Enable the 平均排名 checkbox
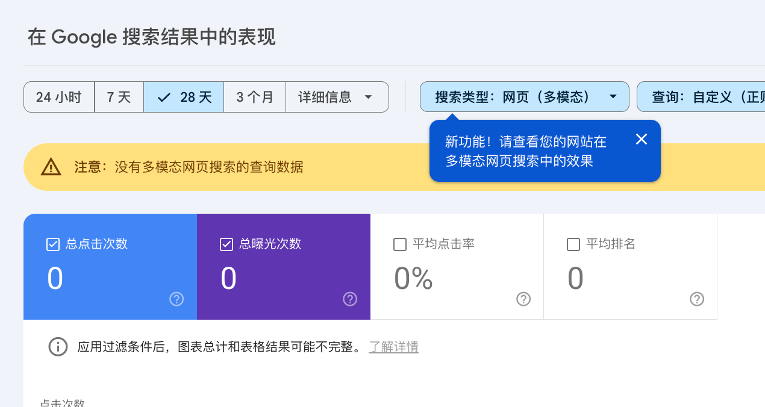 coord(573,244)
